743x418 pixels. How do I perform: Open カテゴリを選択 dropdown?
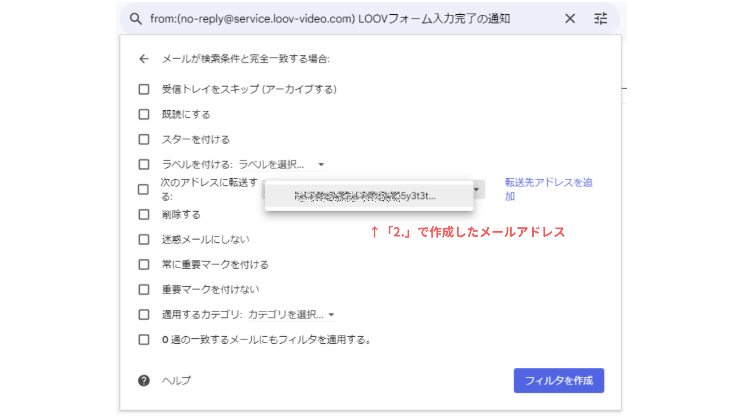(x=292, y=315)
